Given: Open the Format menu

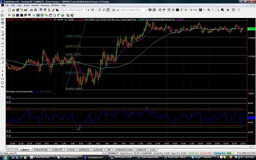Looking at the screenshot, I should (35, 5).
